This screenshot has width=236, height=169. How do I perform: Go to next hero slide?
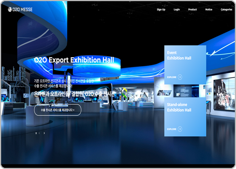point(44,133)
